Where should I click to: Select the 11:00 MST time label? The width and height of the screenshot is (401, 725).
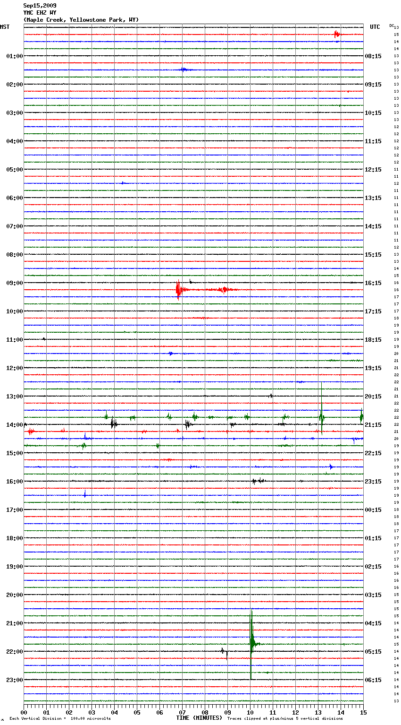click(14, 340)
